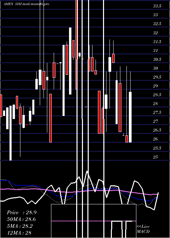Click the 26.5 price axis label

(x=157, y=130)
